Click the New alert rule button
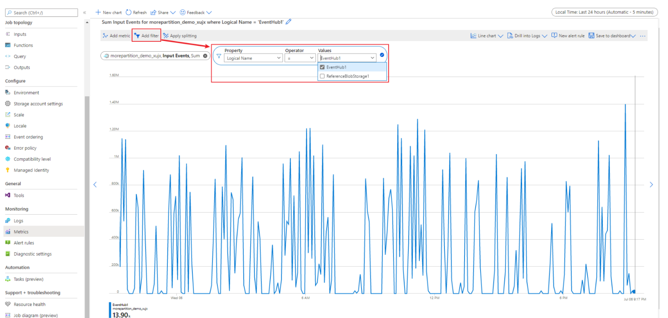Image resolution: width=668 pixels, height=318 pixels. coord(568,36)
